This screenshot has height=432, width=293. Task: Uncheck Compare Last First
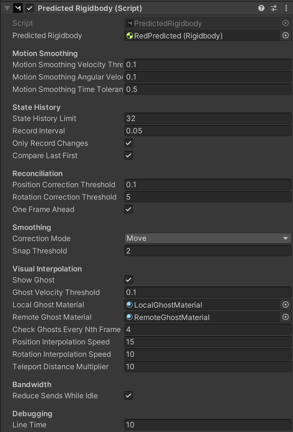click(129, 156)
